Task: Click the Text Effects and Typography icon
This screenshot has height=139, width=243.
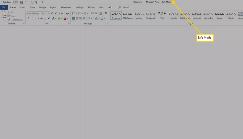Action: tap(53, 18)
